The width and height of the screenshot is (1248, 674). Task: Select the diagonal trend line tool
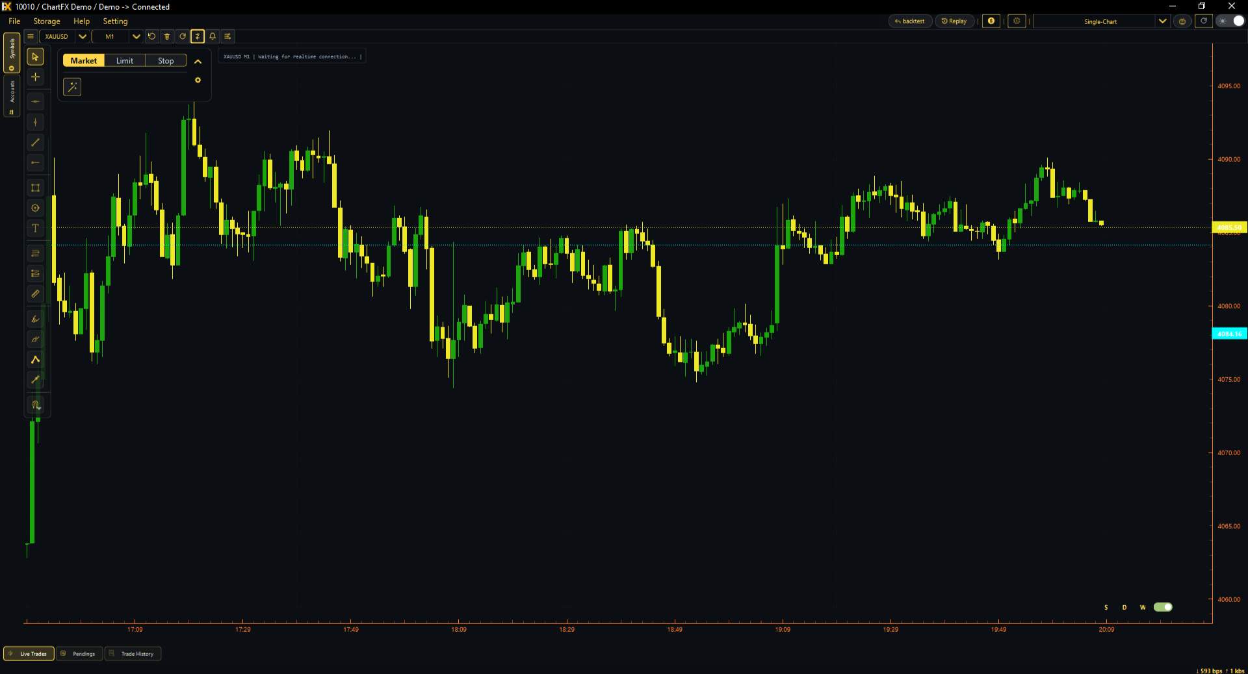(x=36, y=142)
